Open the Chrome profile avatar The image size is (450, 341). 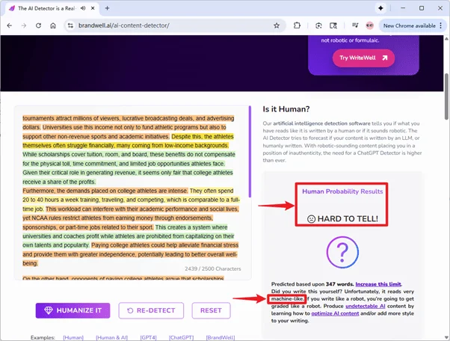[x=369, y=25]
